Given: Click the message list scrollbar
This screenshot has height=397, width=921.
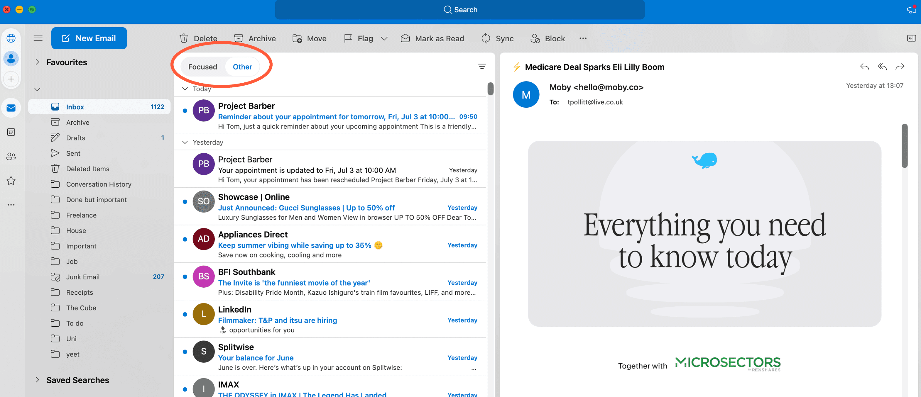Looking at the screenshot, I should coord(491,89).
